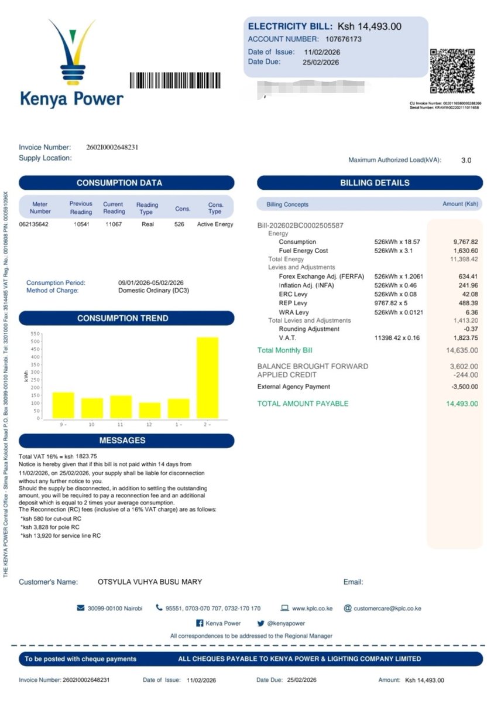The image size is (494, 703).
Task: Click the Email field label
Action: pyautogui.click(x=354, y=582)
